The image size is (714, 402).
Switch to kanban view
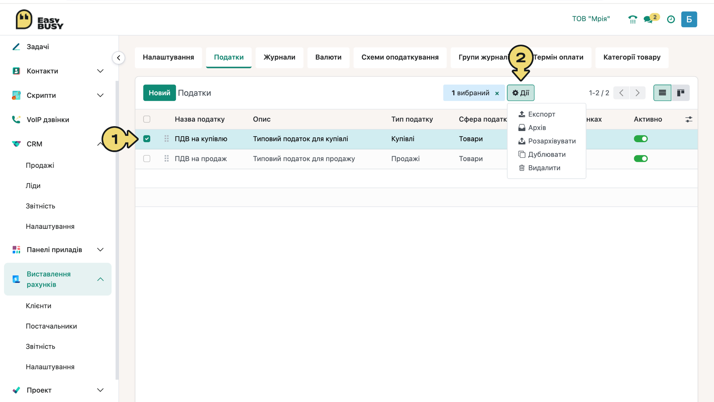pyautogui.click(x=681, y=93)
